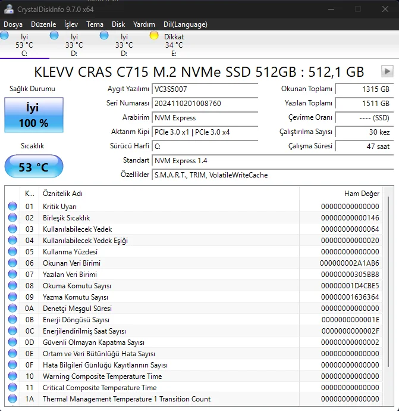Click raw value 0000001636364

[350, 297]
